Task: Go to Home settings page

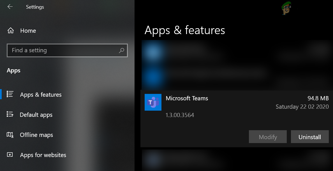Action: [x=28, y=31]
